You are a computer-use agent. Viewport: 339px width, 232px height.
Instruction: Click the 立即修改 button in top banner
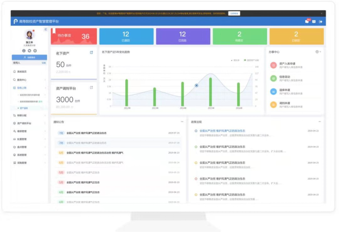click(x=234, y=13)
